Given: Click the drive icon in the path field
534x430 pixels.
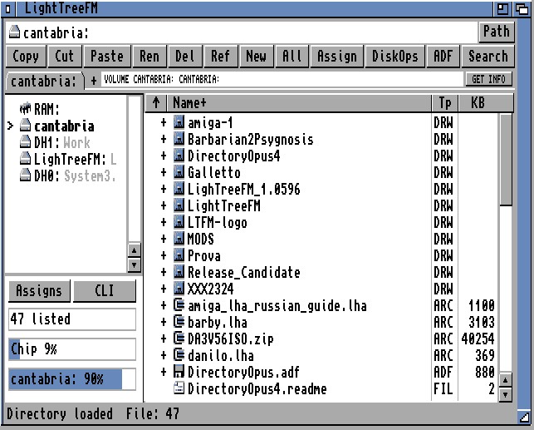Looking at the screenshot, I should 14,32.
